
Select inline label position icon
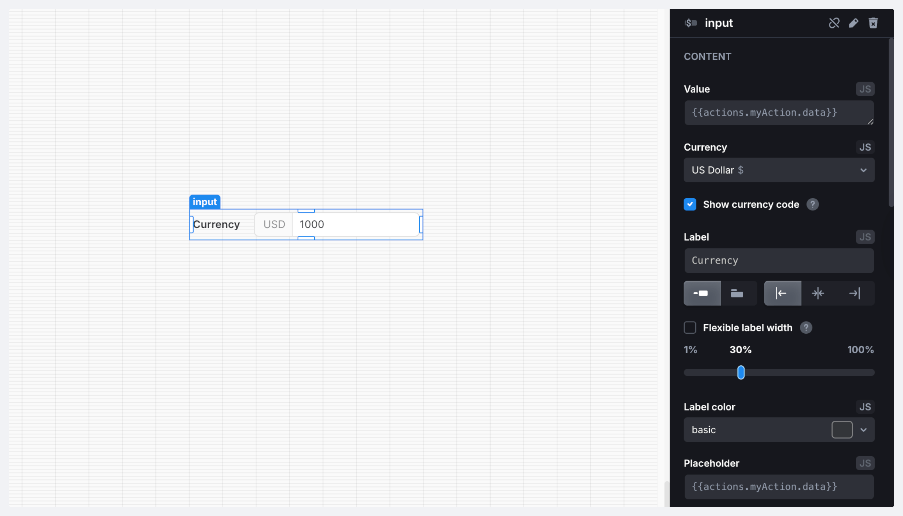702,293
